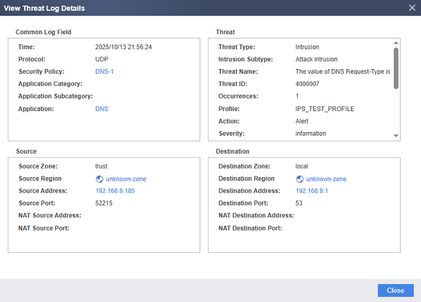Click the Source Region globe icon
Image resolution: width=421 pixels, height=302 pixels.
coord(99,179)
